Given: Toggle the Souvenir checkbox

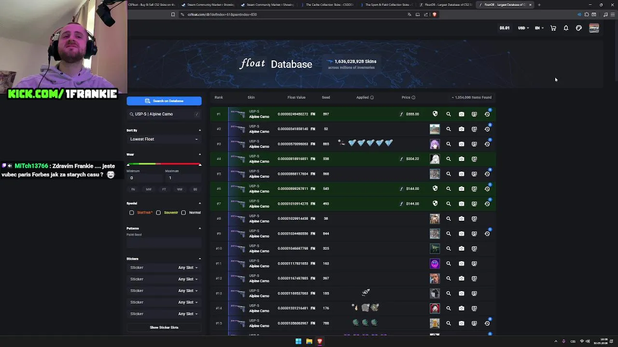Looking at the screenshot, I should point(158,213).
